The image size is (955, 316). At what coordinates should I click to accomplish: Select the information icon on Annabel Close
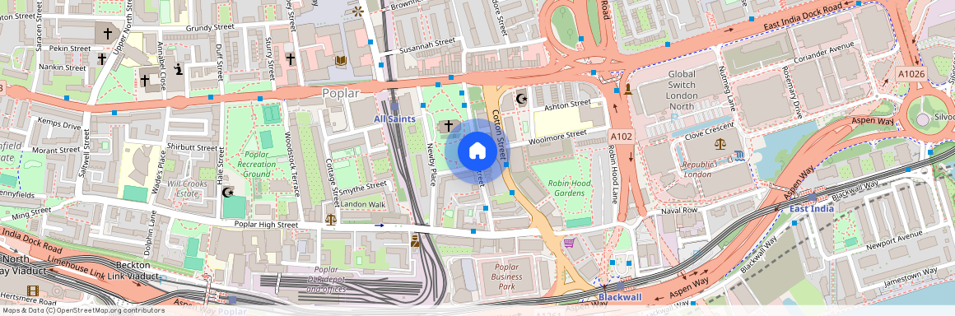178,69
